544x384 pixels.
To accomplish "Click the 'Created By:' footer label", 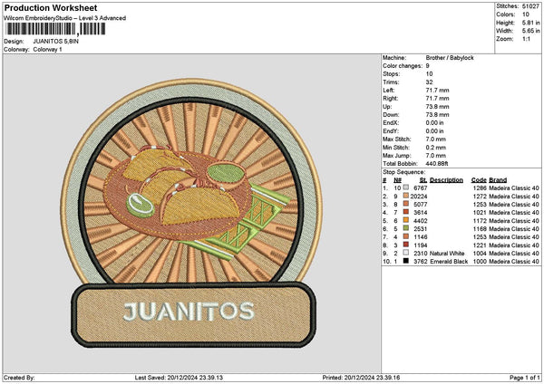I will point(19,378).
